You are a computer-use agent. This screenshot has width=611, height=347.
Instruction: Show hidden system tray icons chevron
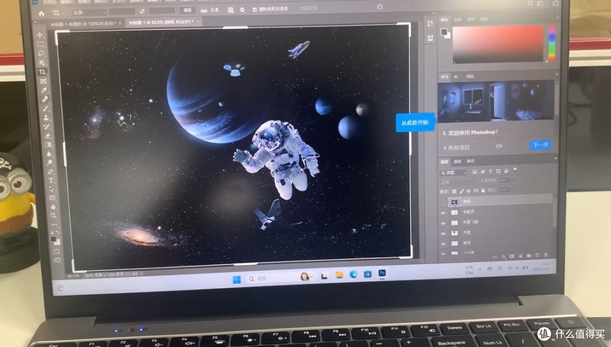point(480,269)
